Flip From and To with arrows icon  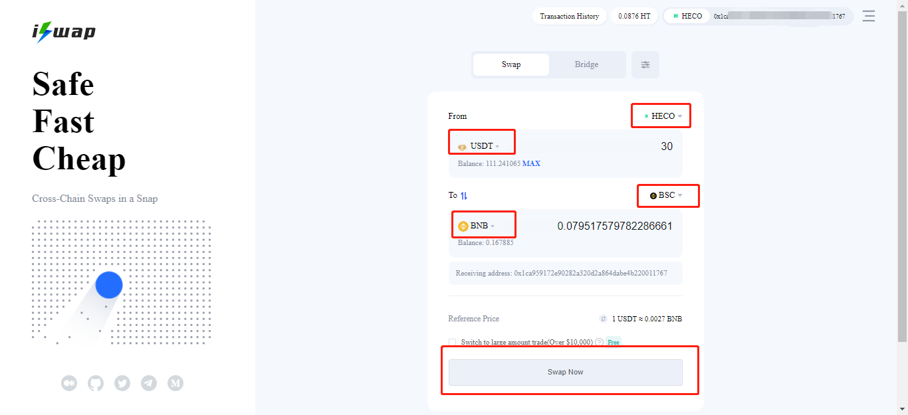tap(464, 195)
